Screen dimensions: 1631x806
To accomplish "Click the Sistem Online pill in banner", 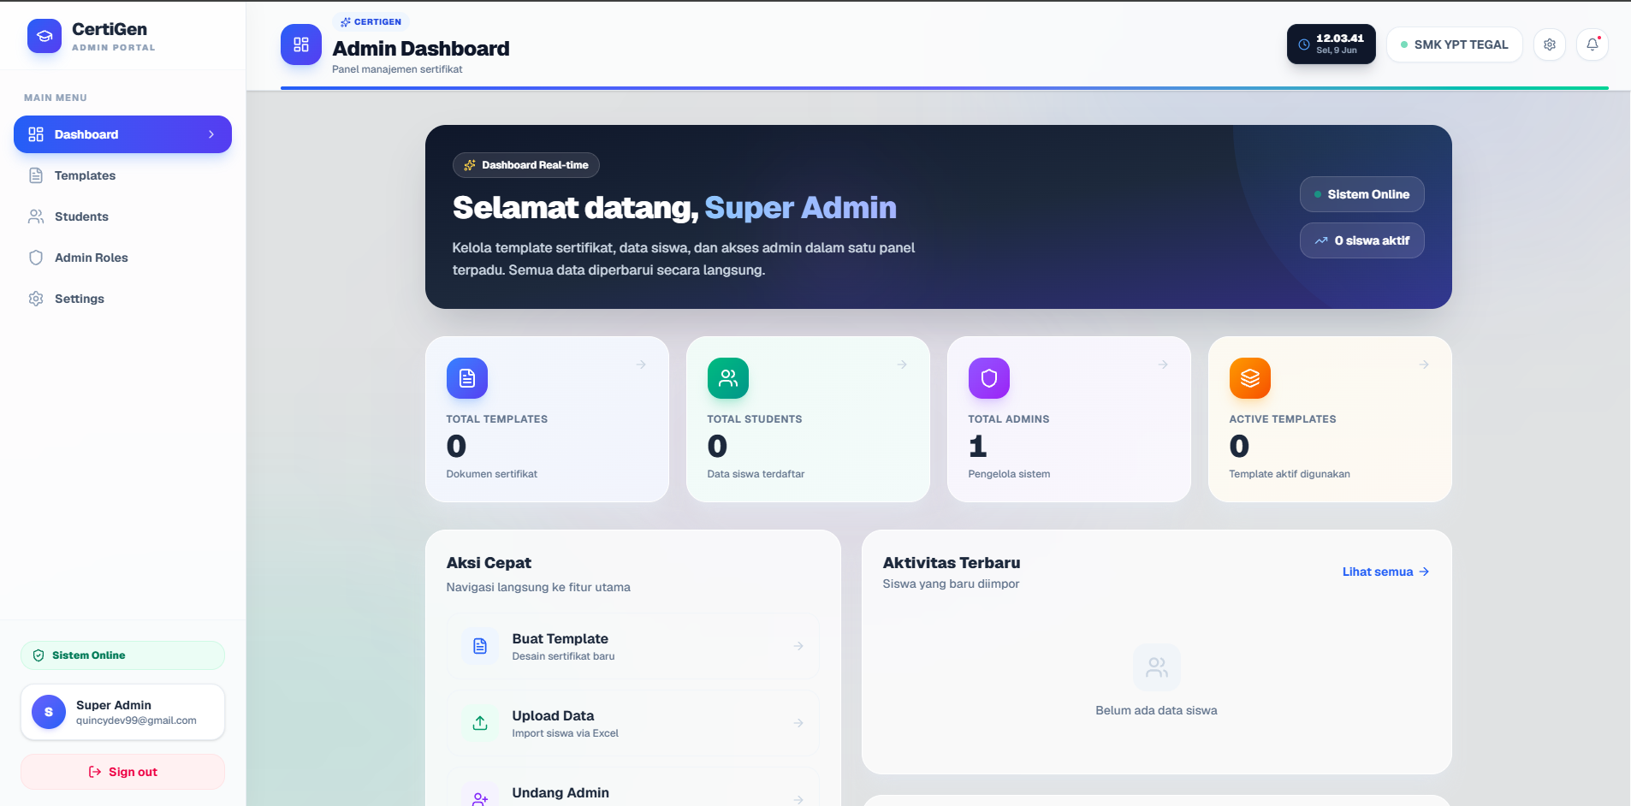I will 1361,194.
